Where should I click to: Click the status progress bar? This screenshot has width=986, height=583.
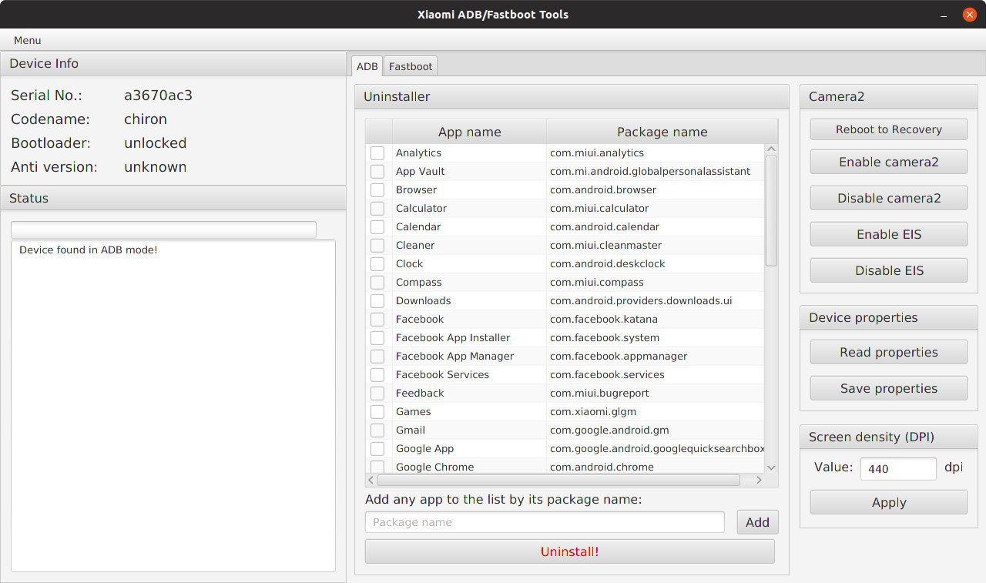click(x=163, y=230)
